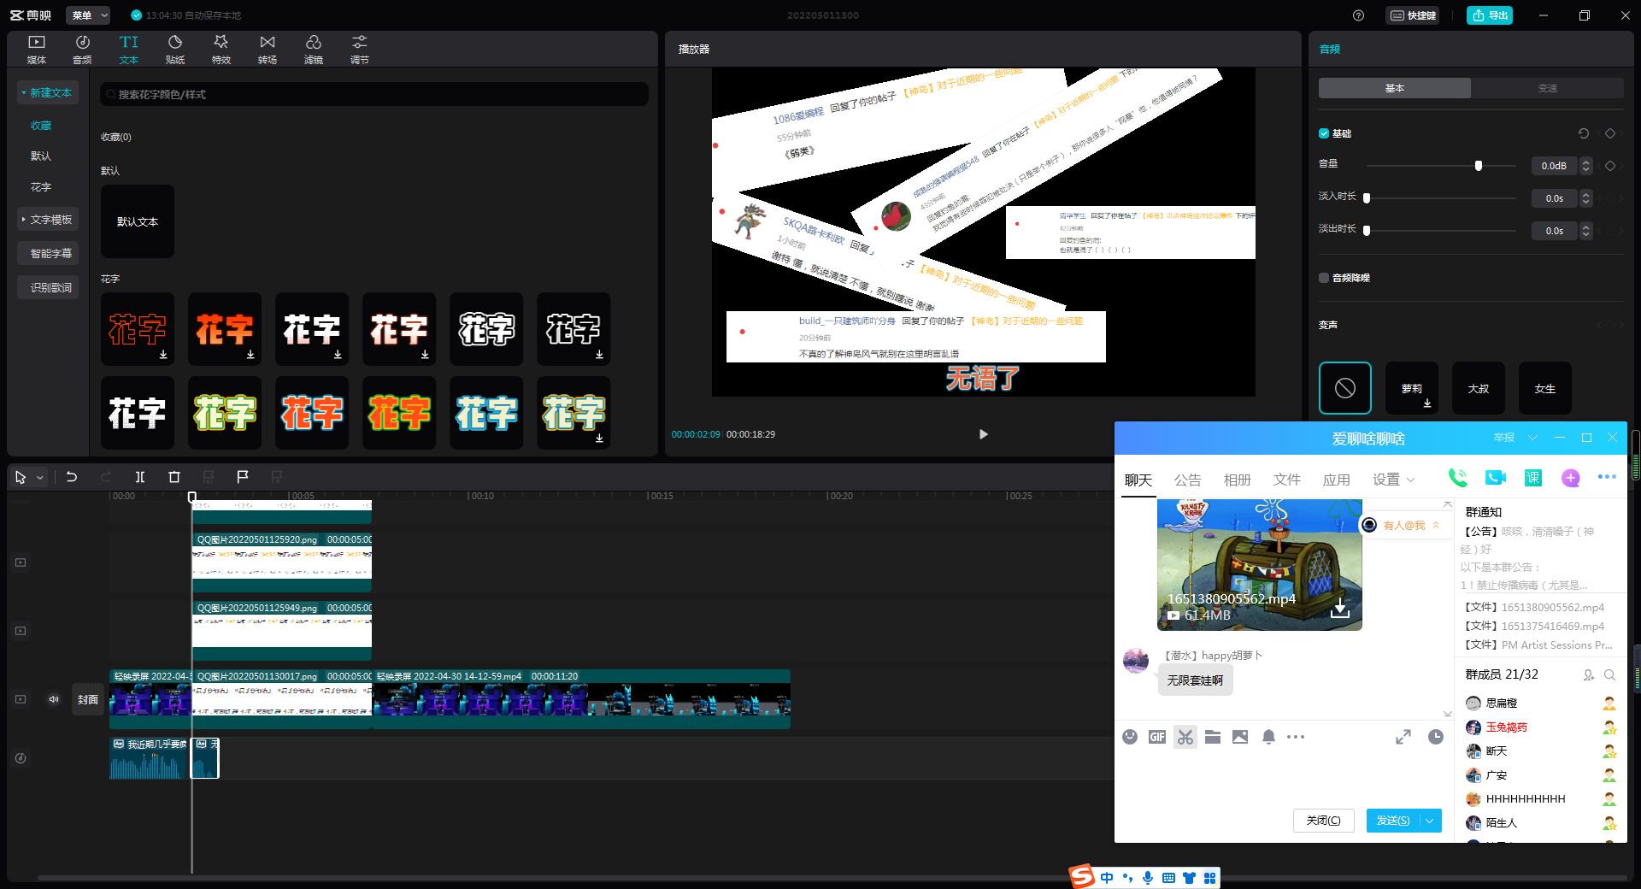Select the no-effect voice changer option
Viewport: 1641px width, 889px height.
pos(1345,388)
